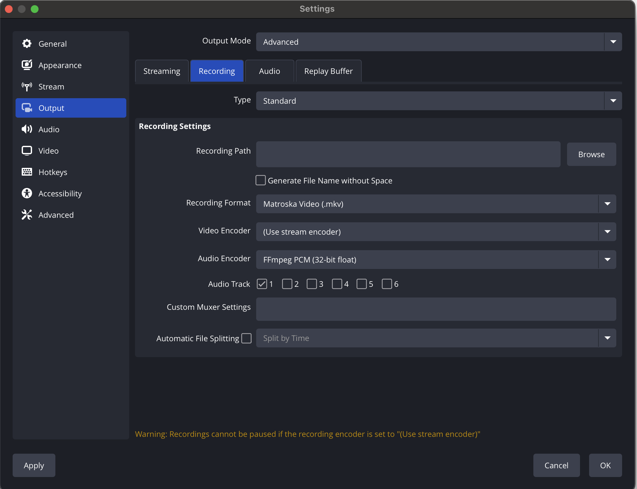Select Hotkeys in the sidebar
This screenshot has height=489, width=637.
[x=71, y=172]
